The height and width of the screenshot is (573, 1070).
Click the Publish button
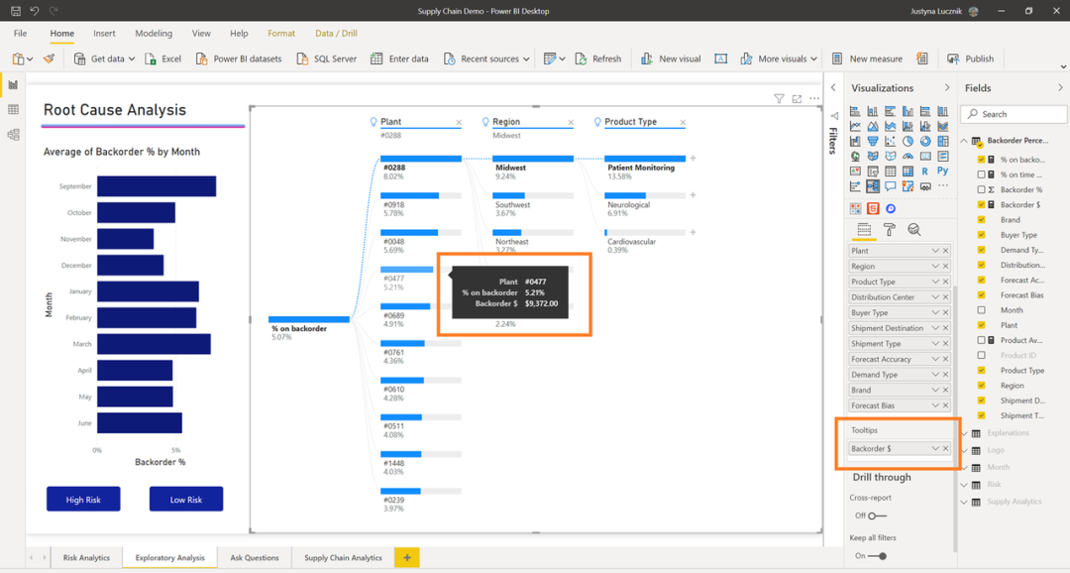pyautogui.click(x=970, y=58)
